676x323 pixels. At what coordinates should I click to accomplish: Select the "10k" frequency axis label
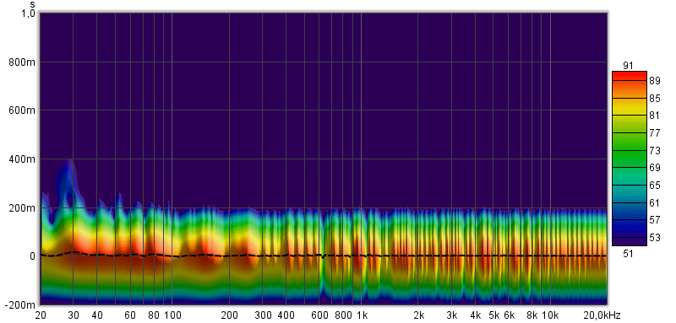(x=550, y=315)
